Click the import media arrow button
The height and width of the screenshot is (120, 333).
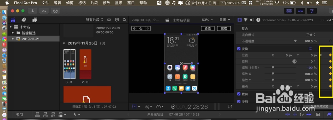(x=33, y=11)
